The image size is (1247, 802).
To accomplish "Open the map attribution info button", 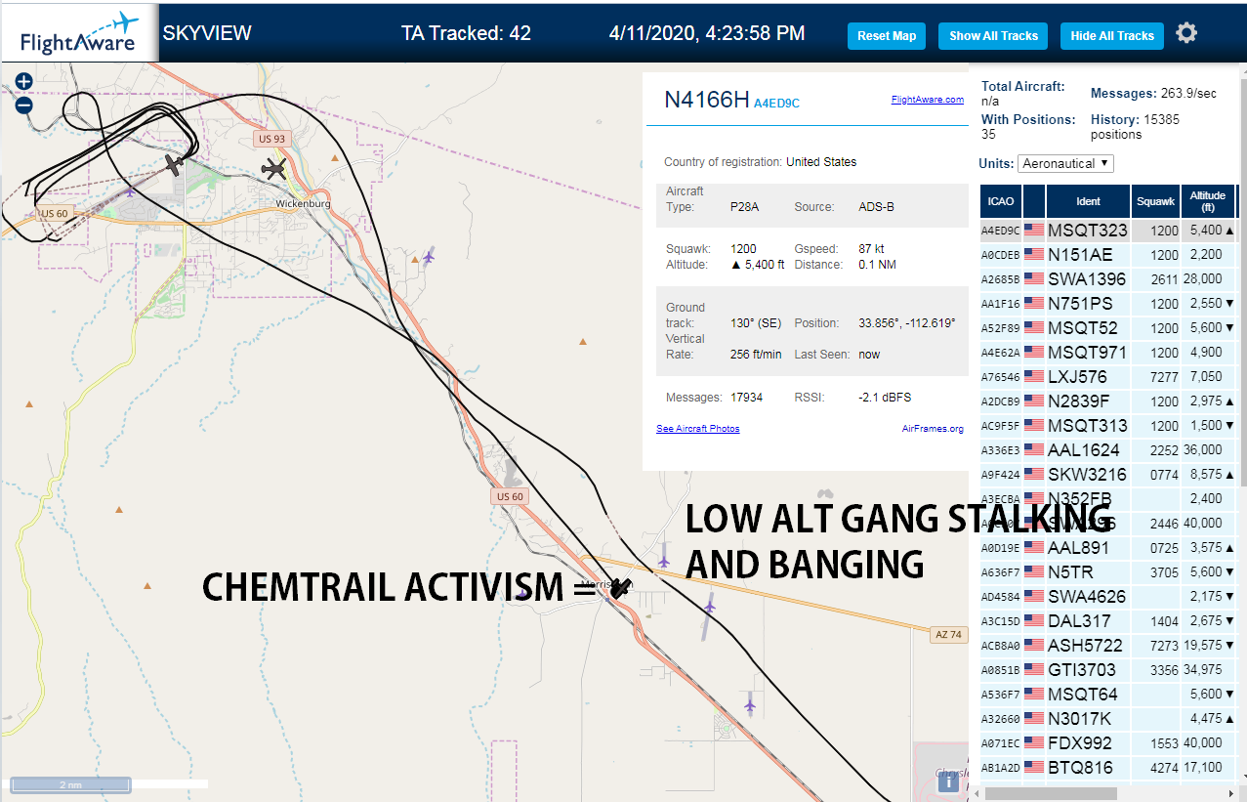I will [x=948, y=781].
